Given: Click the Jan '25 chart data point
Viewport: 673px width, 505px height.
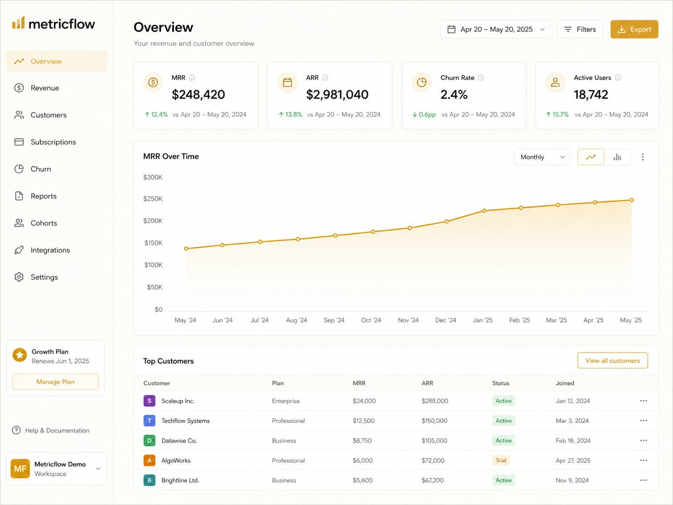Looking at the screenshot, I should 484,211.
